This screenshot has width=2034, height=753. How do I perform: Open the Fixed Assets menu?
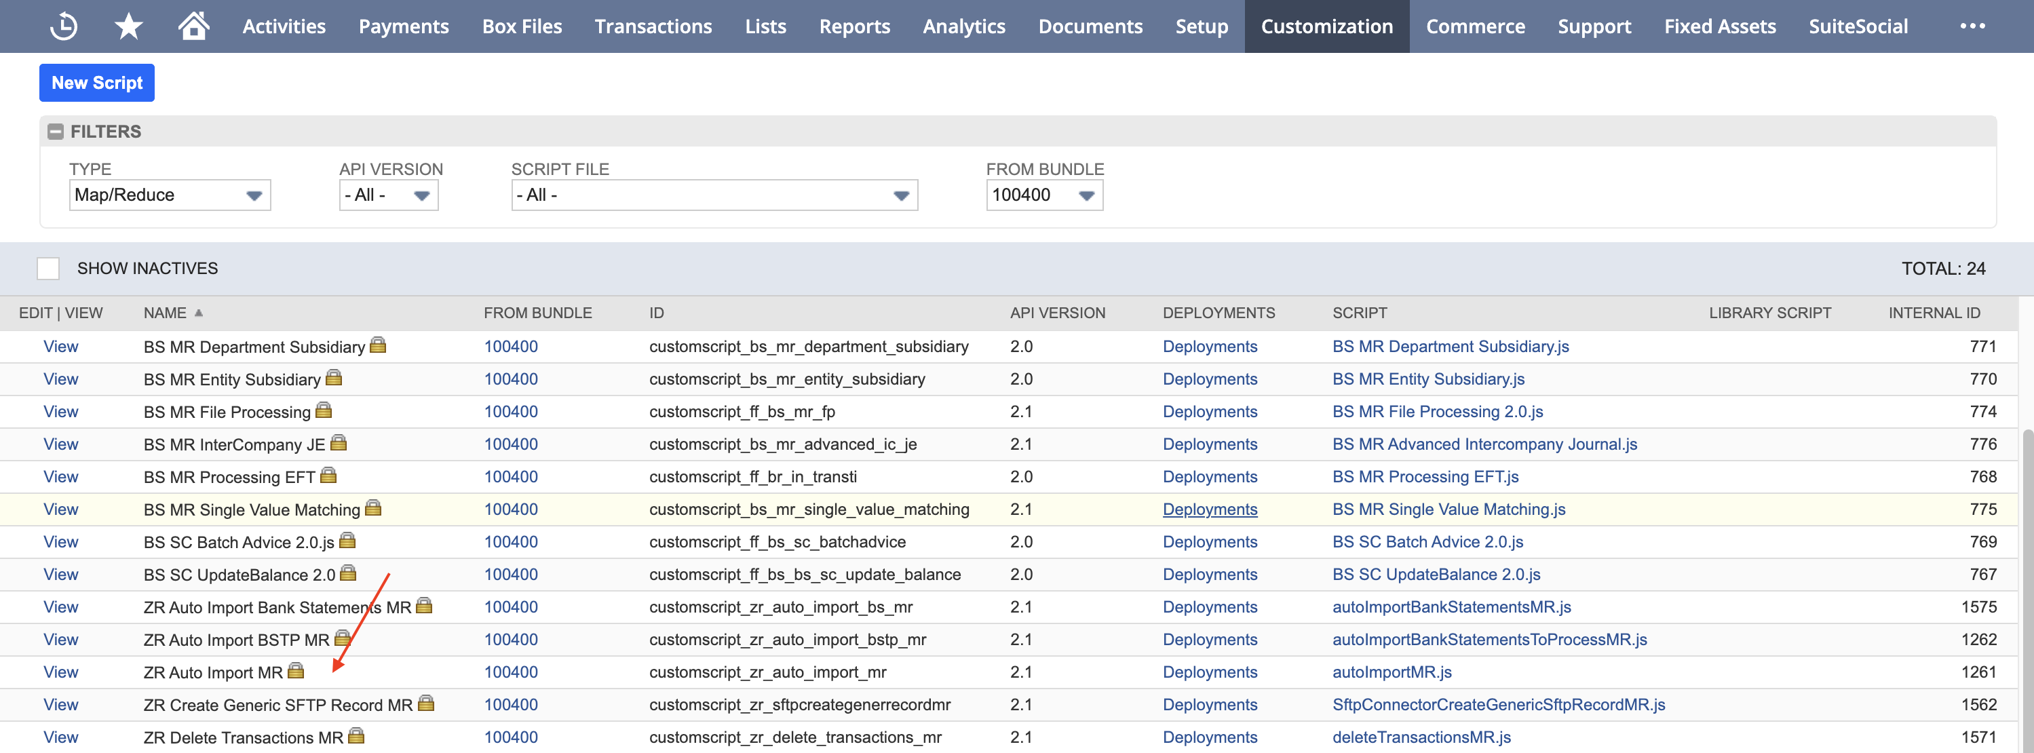tap(1720, 26)
